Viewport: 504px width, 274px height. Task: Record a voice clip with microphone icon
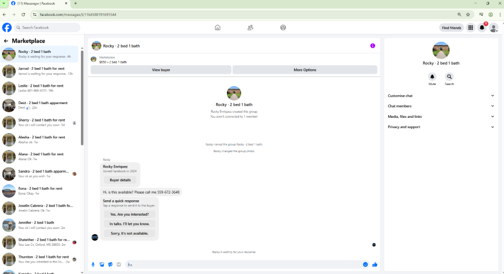pyautogui.click(x=93, y=264)
